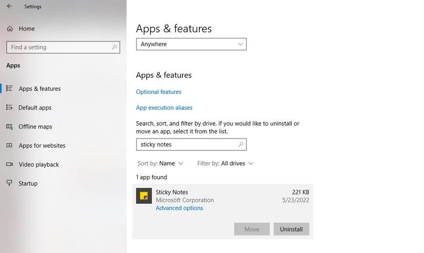Click magnifier icon in Find a setting

(114, 47)
